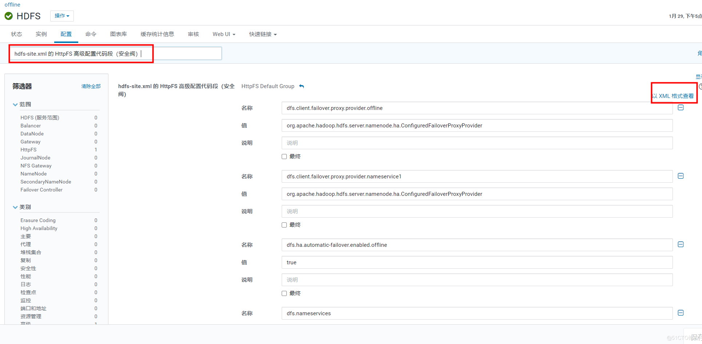Image resolution: width=702 pixels, height=344 pixels.
Task: Filter by SecondaryNameNode scope
Action: (46, 182)
